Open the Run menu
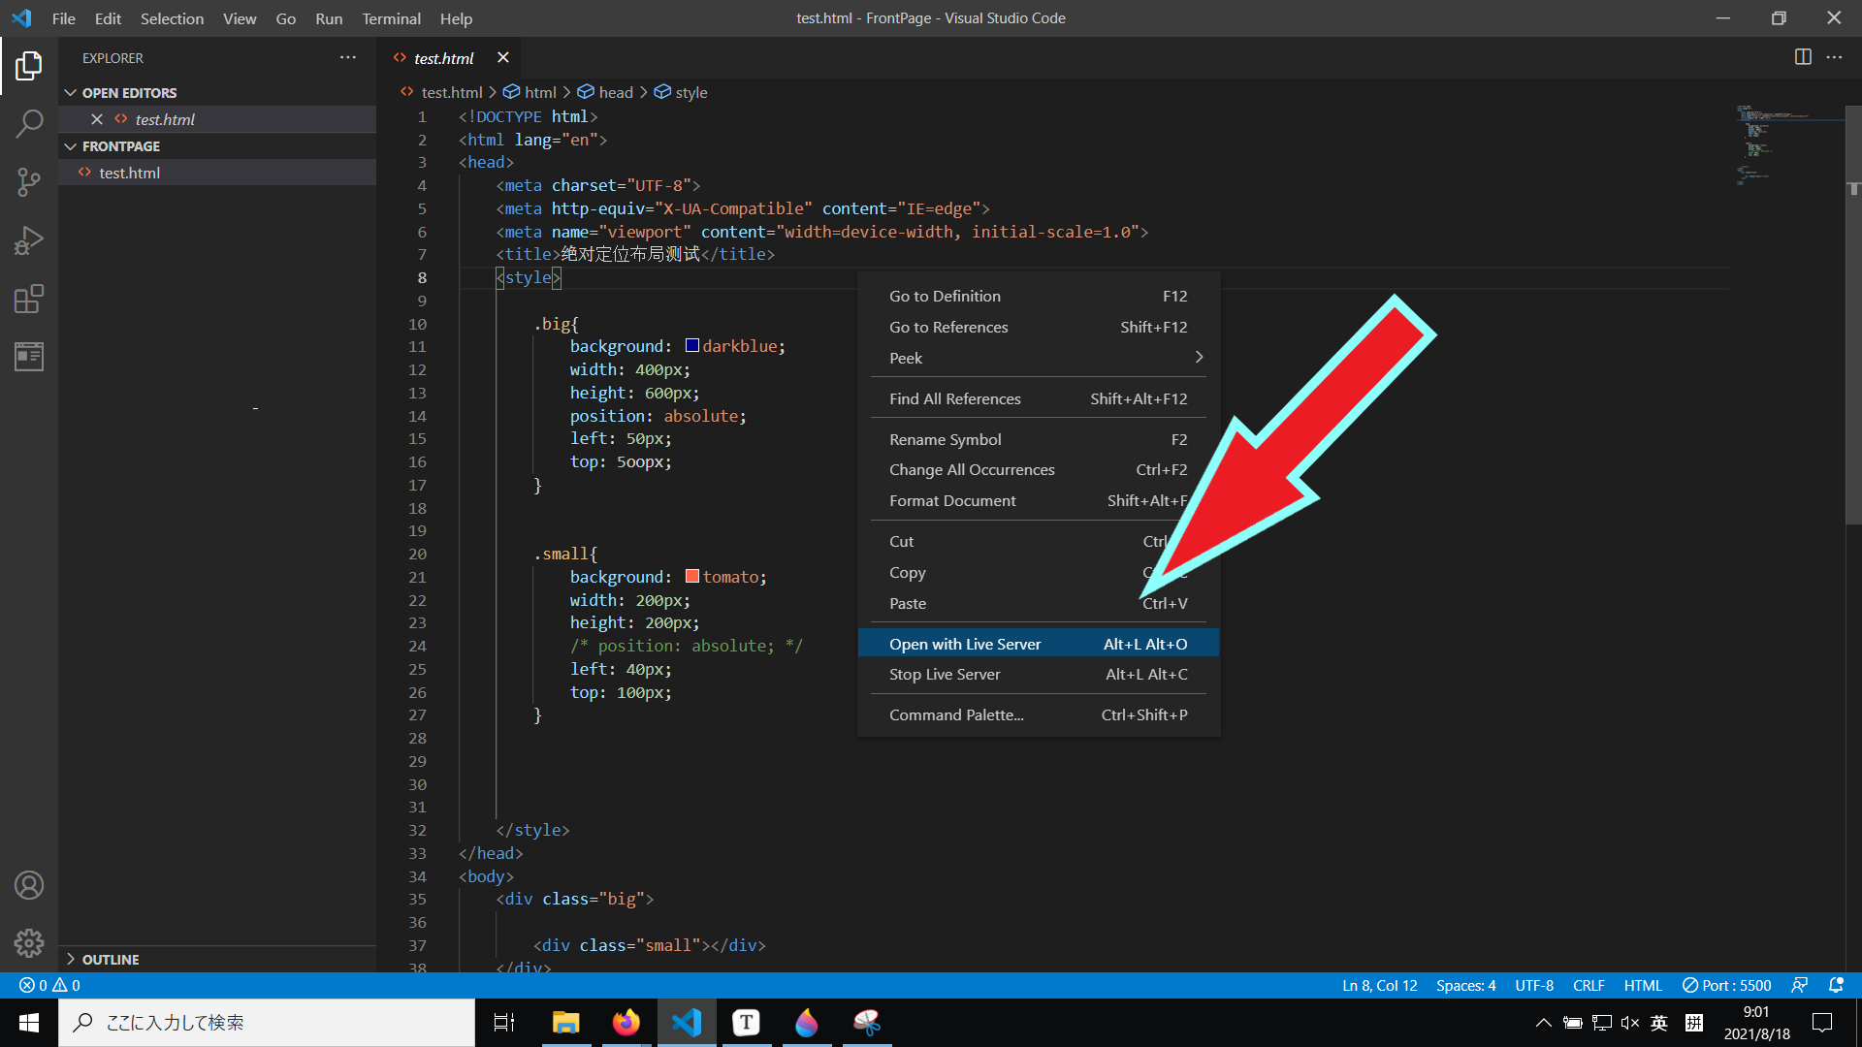1862x1047 pixels. pyautogui.click(x=329, y=18)
